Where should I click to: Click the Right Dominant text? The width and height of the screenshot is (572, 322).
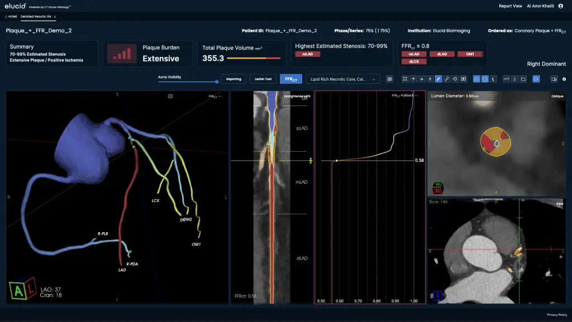[x=546, y=64]
